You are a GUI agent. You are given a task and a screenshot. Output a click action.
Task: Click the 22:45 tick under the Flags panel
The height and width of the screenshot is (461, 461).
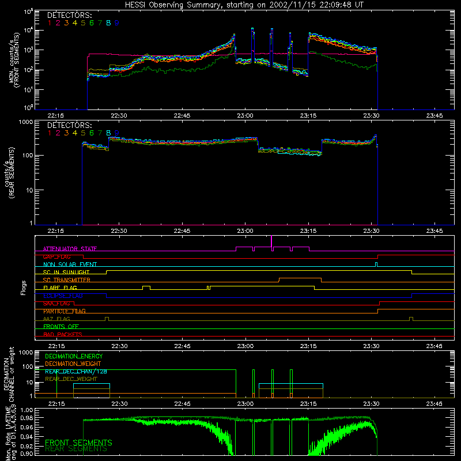(x=182, y=346)
